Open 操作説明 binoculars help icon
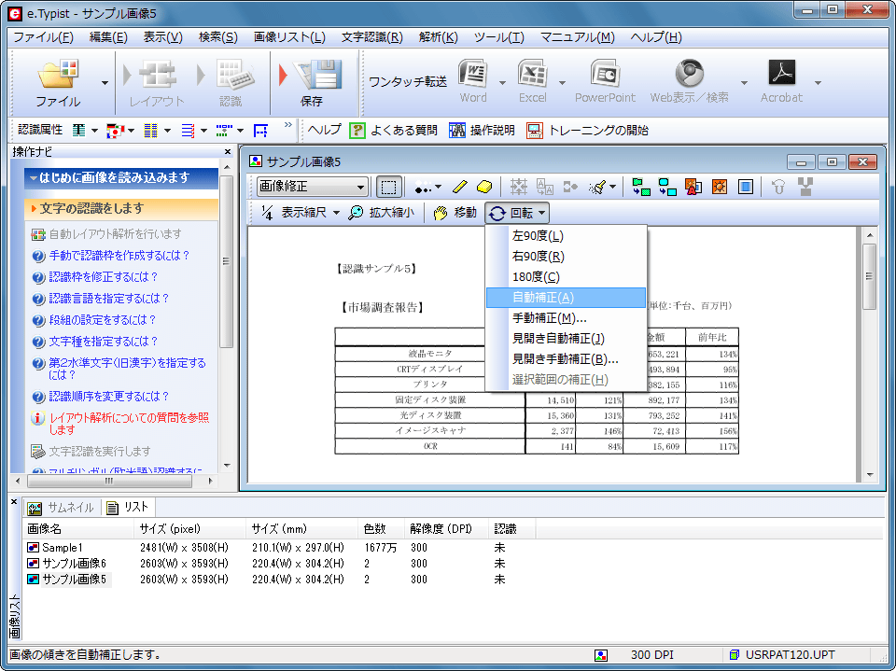 click(x=456, y=131)
